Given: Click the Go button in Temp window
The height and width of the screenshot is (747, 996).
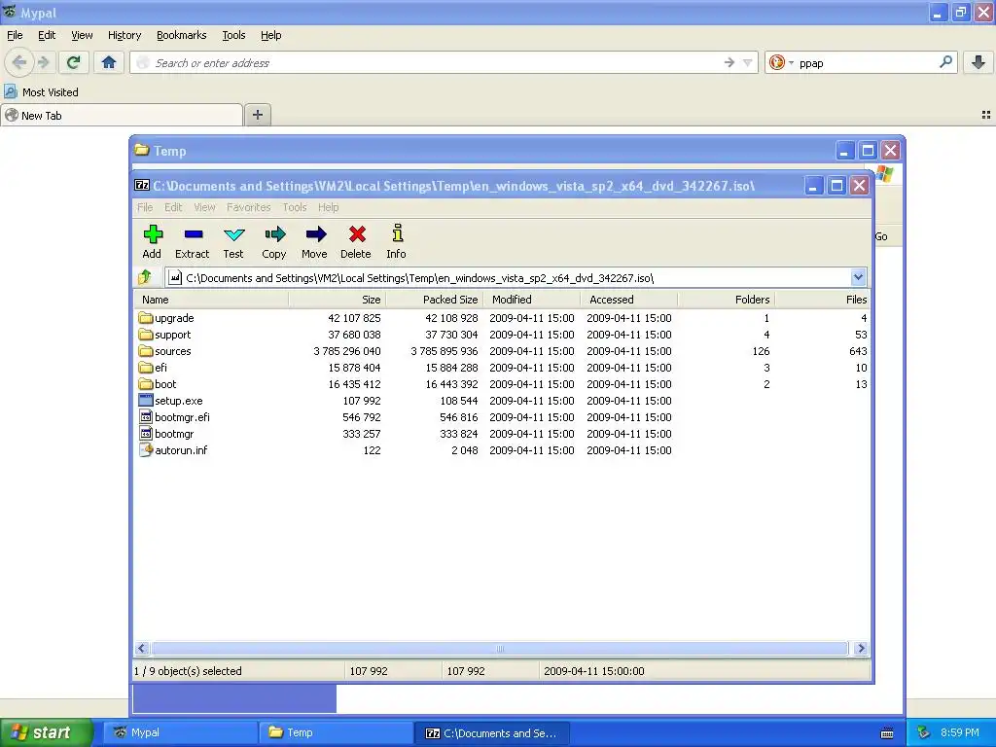Looking at the screenshot, I should click(x=881, y=236).
